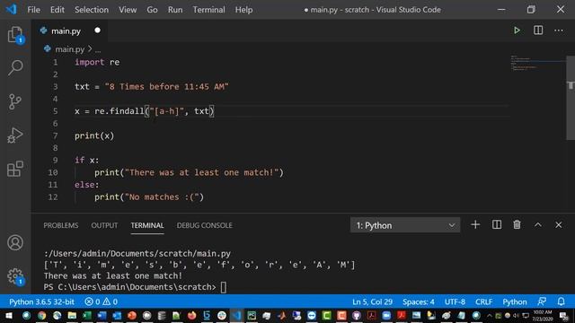Click the editor vertical scrollbar
The image size is (575, 323).
point(571,98)
